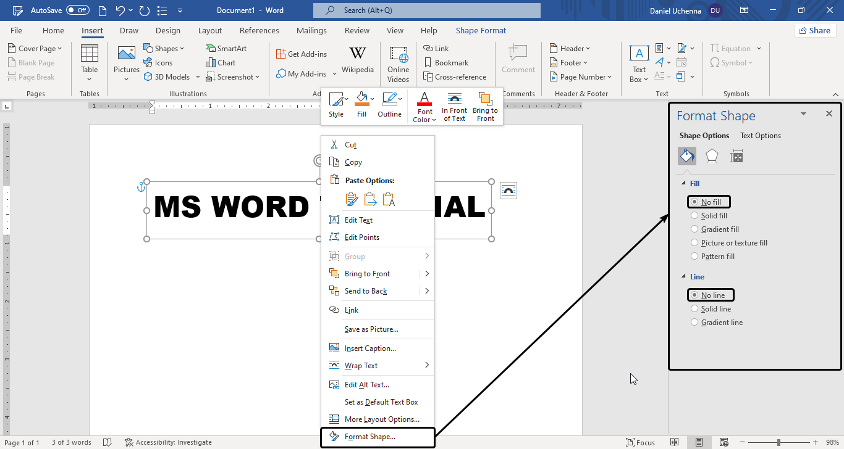Click the Search box in title bar
844x449 pixels.
pos(426,10)
